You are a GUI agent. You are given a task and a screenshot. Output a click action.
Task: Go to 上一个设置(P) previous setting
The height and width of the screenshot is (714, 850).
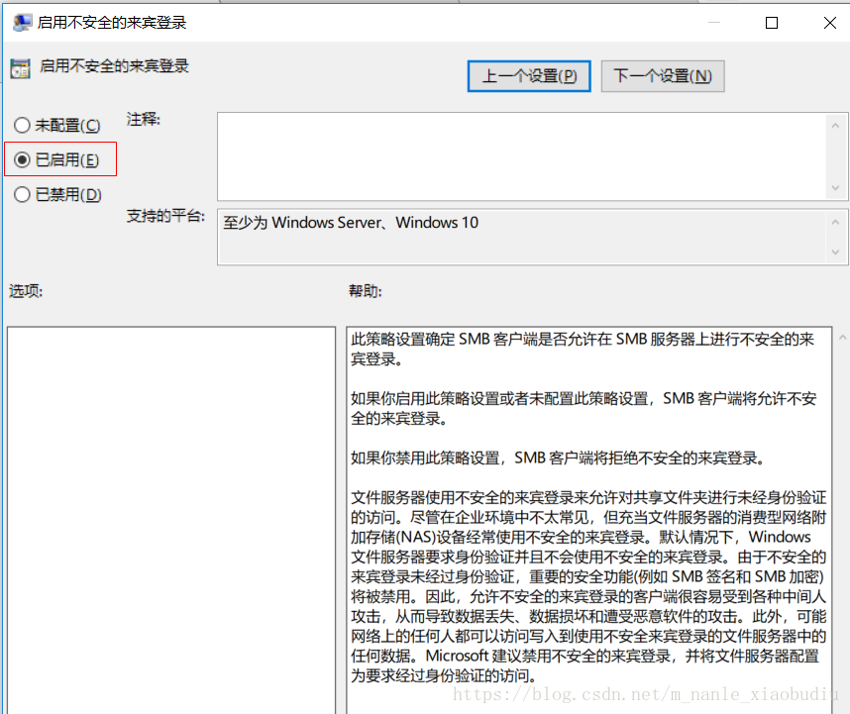pyautogui.click(x=529, y=76)
